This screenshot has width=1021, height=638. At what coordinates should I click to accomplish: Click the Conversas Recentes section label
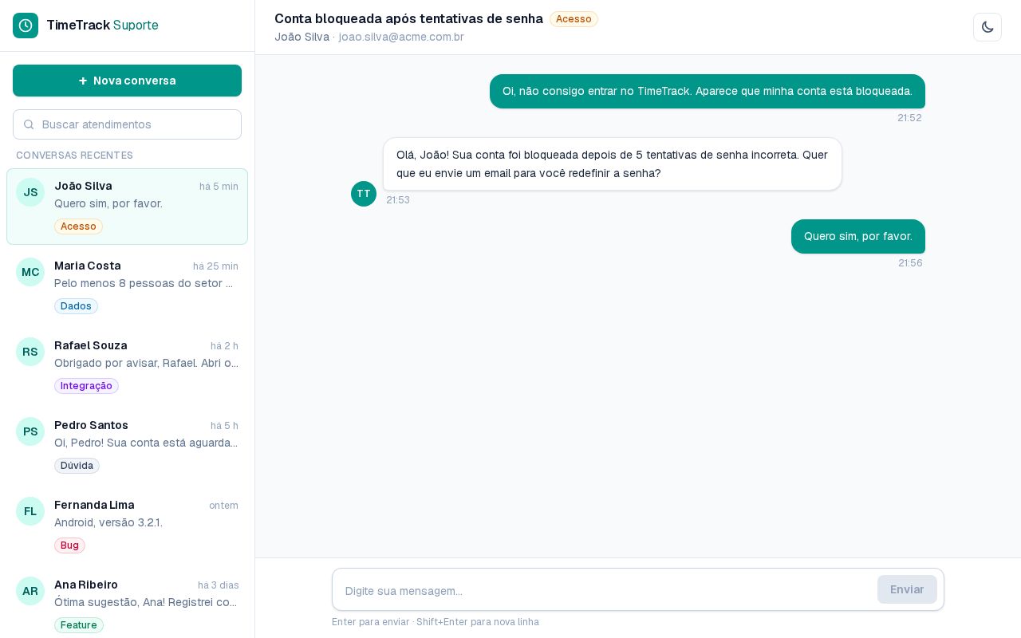74,156
